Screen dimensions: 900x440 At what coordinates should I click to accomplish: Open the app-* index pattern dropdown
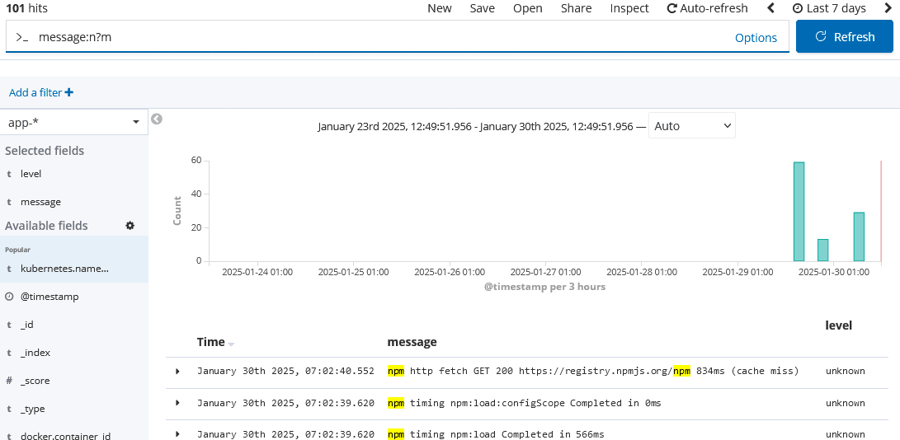(x=73, y=123)
